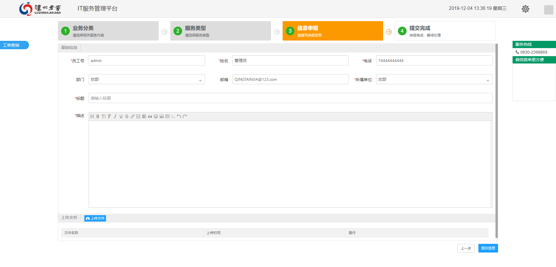556x267 pixels.
Task: Open the font color picker
Action: (109, 116)
